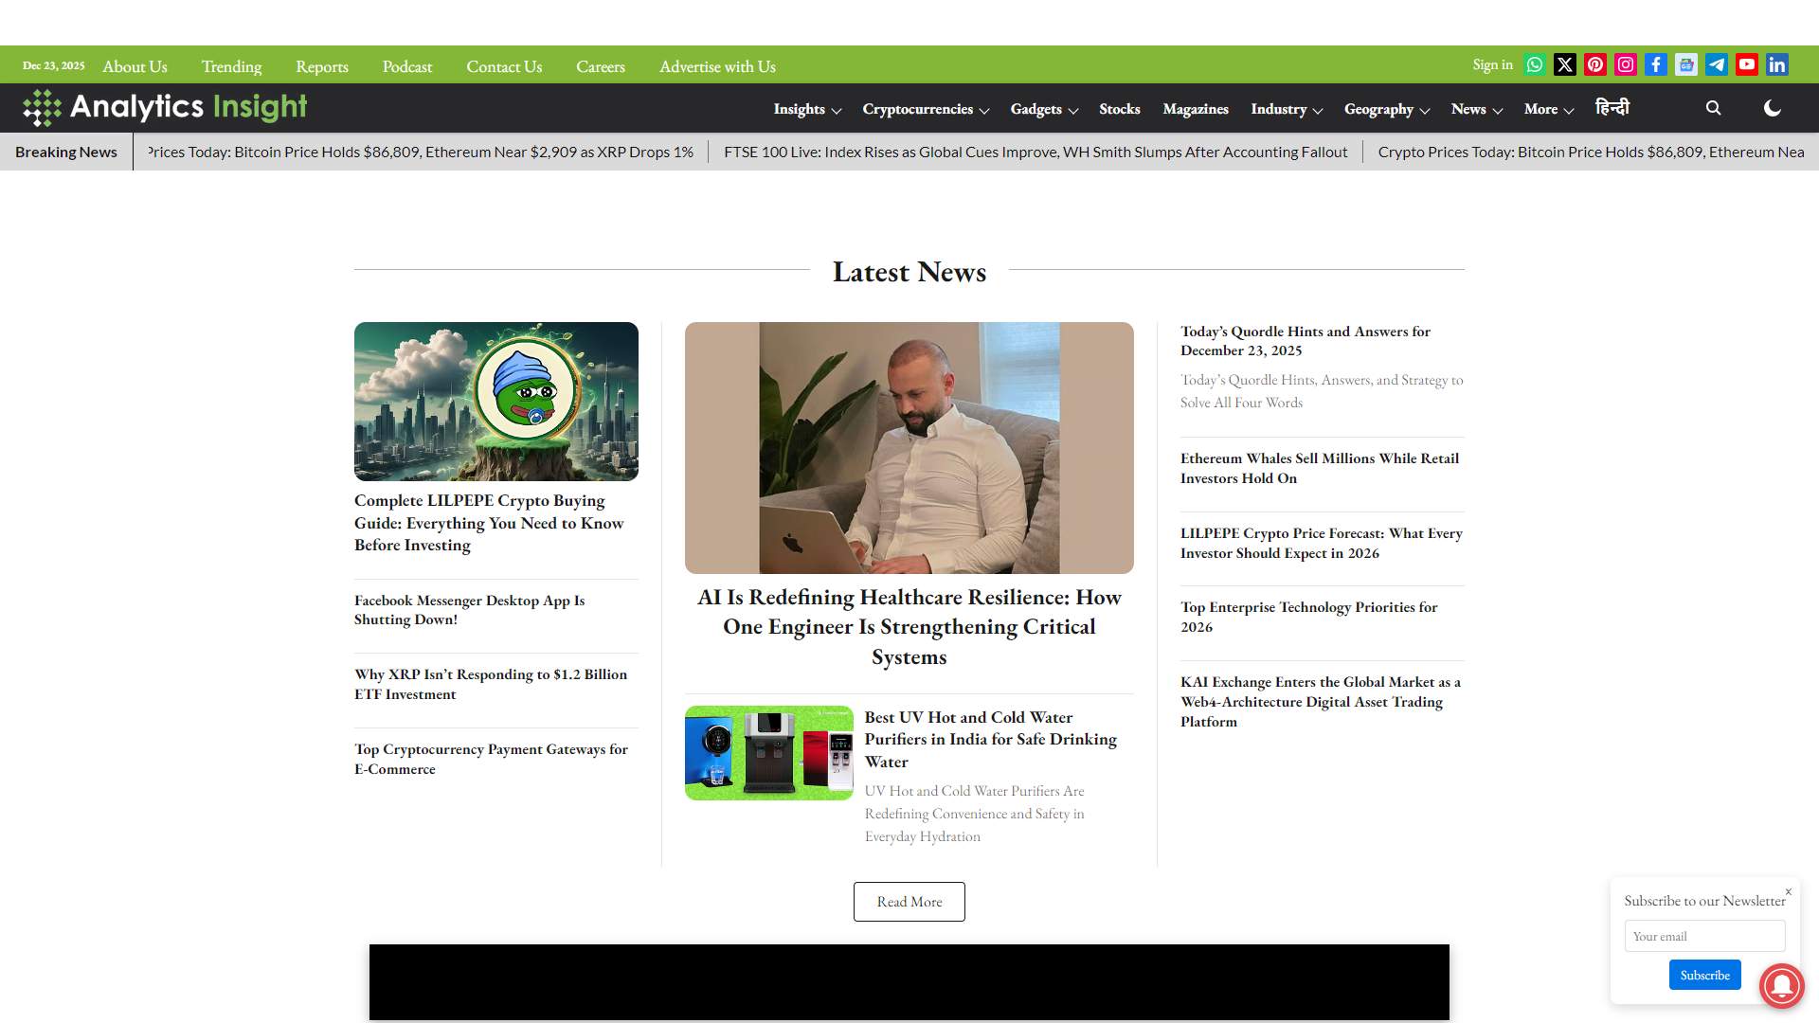Open the Stocks menu item
The image size is (1819, 1023).
(1119, 109)
